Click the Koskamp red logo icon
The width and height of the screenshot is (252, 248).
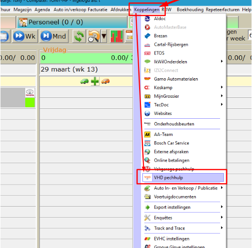click(147, 88)
